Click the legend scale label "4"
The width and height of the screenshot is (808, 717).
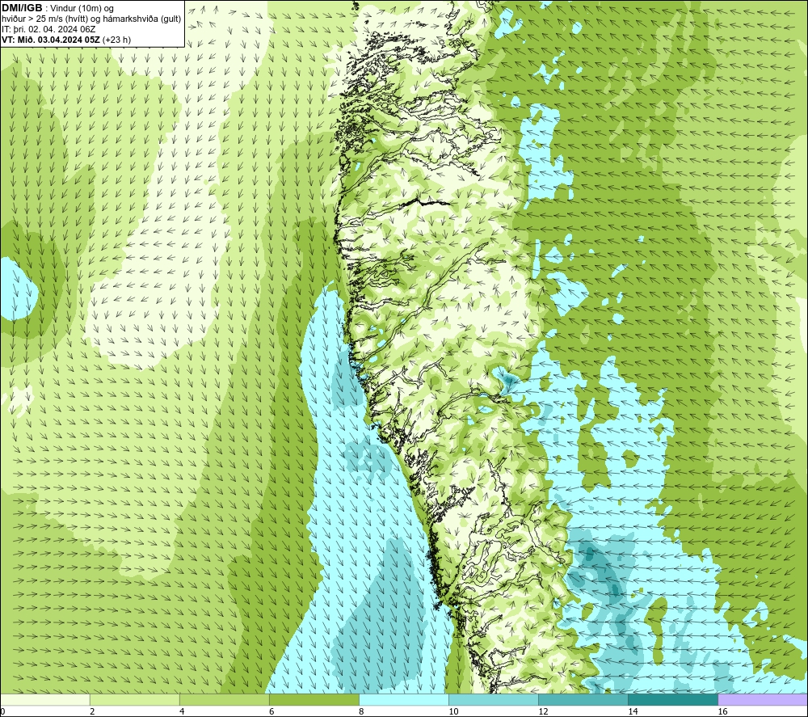coord(182,712)
